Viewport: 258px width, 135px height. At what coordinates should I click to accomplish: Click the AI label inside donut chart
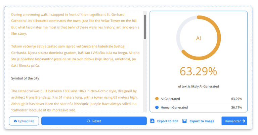[198, 38]
